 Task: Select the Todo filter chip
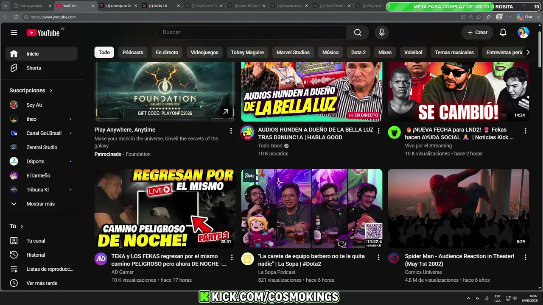tap(104, 53)
